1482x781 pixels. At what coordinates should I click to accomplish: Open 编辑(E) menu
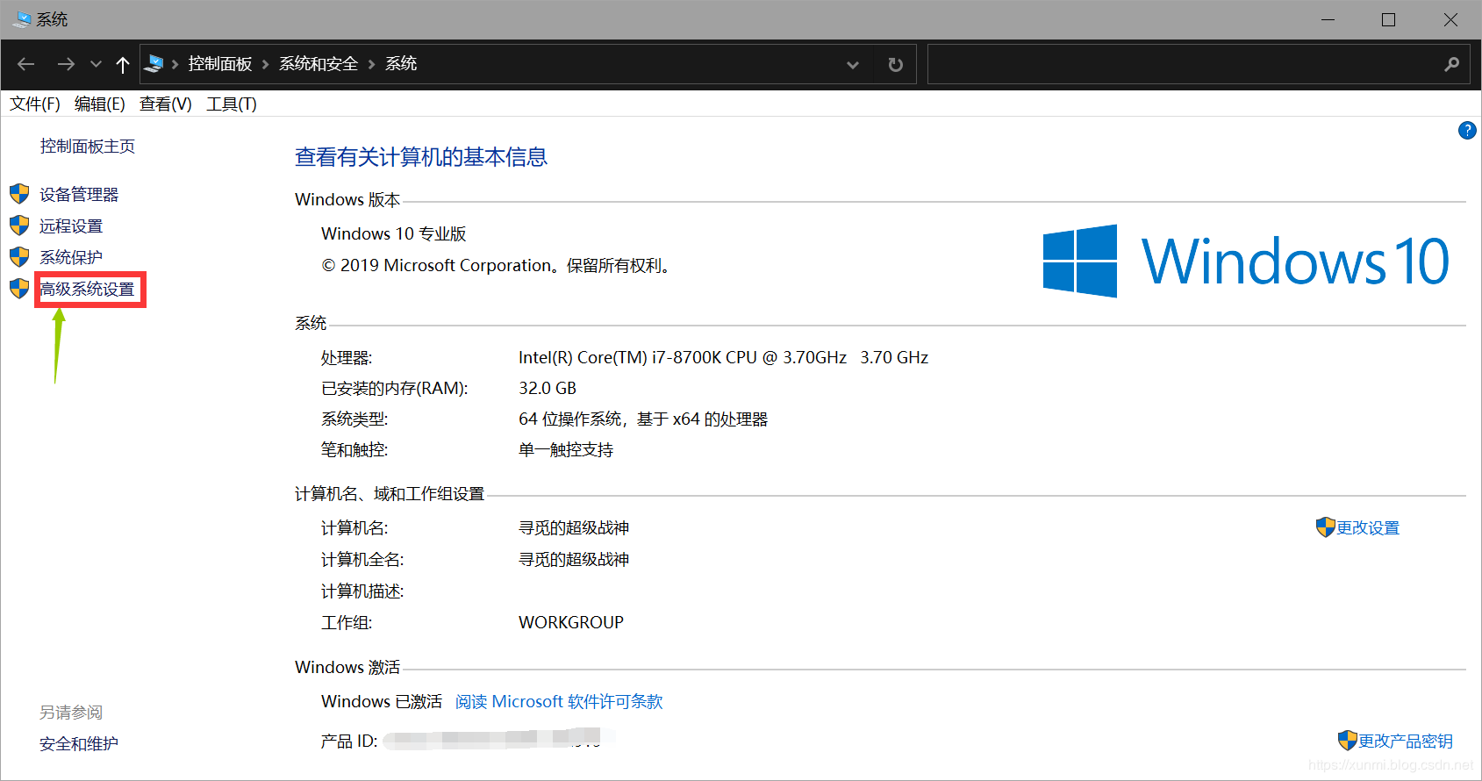pos(100,104)
